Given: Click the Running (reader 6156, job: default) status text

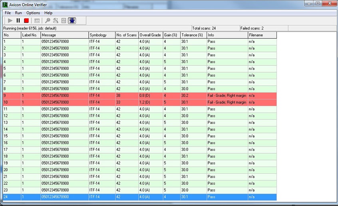Looking at the screenshot, I should click(x=30, y=28).
